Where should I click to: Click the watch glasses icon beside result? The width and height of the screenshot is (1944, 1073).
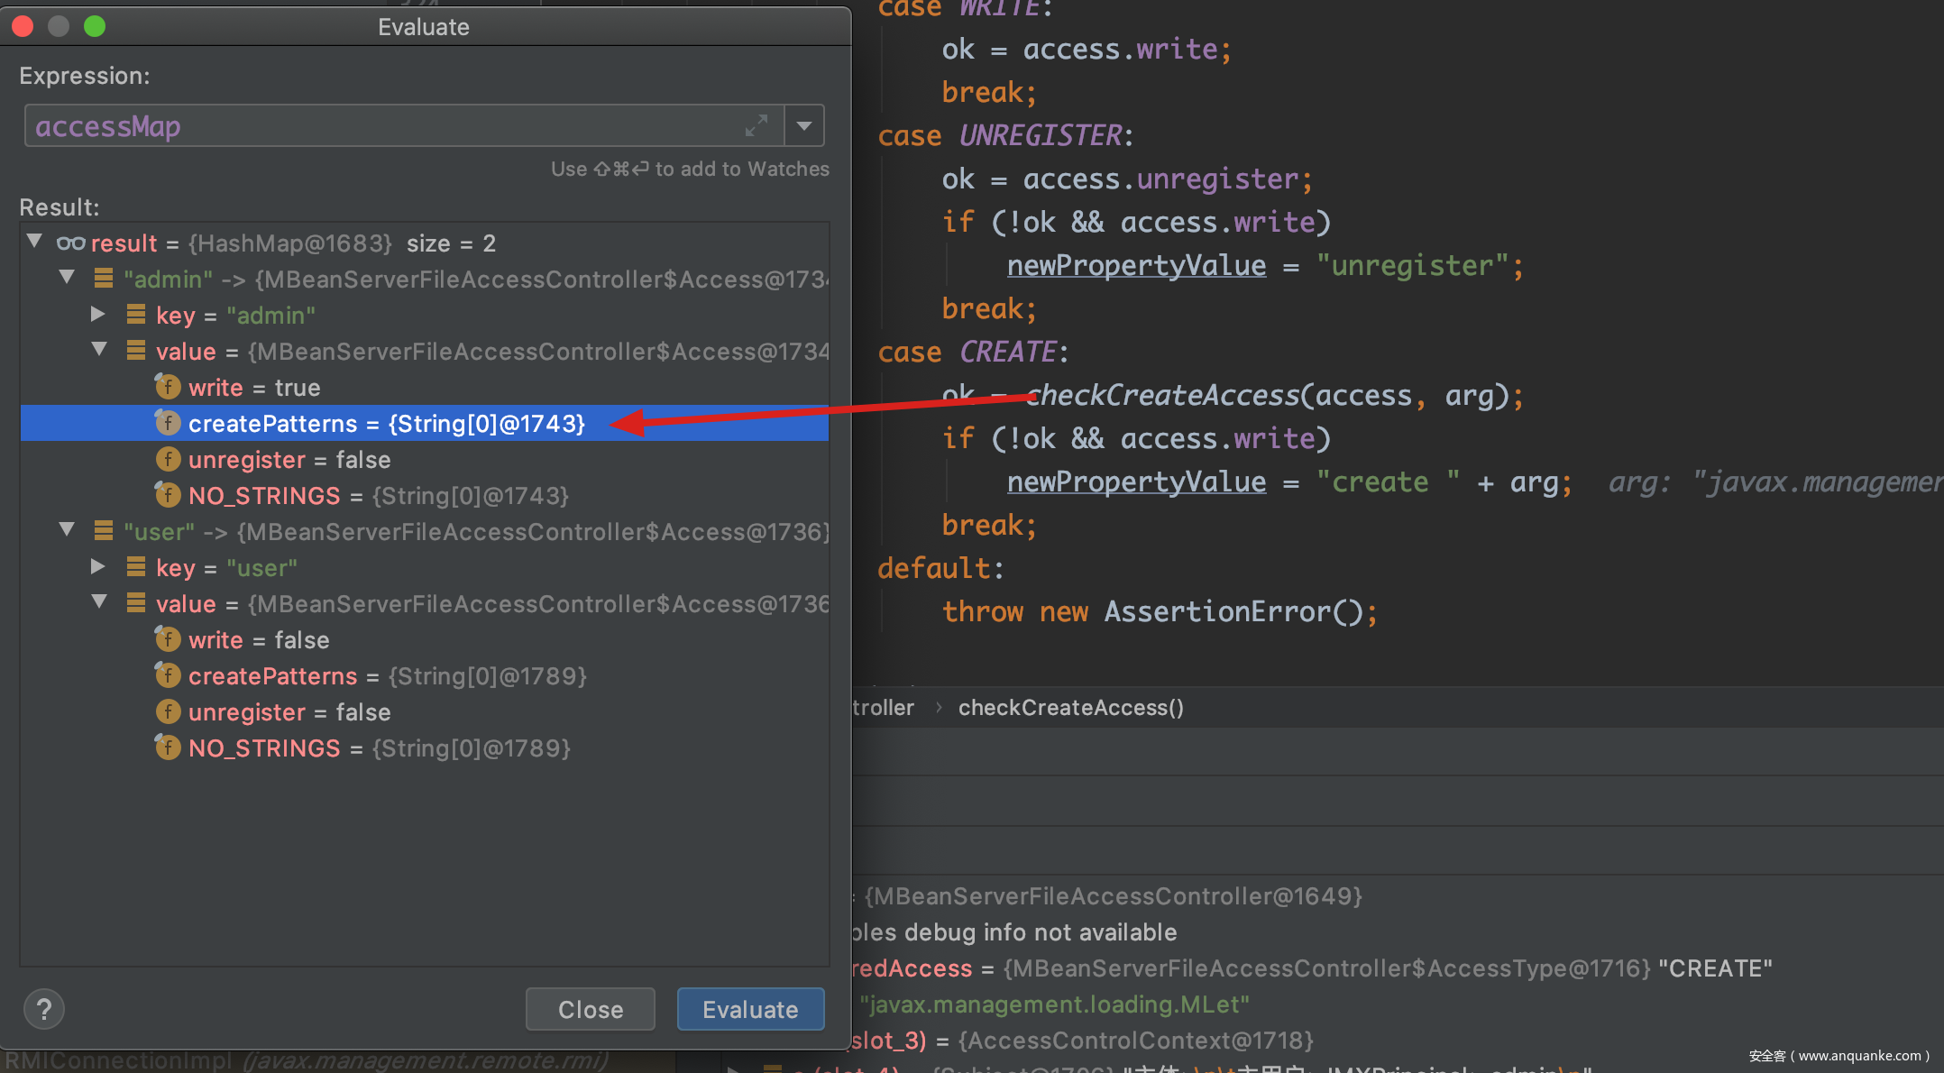click(70, 243)
